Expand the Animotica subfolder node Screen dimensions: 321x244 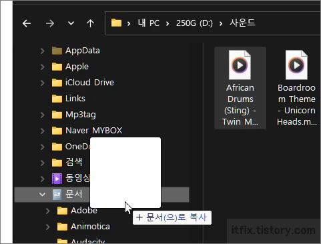tap(47, 227)
